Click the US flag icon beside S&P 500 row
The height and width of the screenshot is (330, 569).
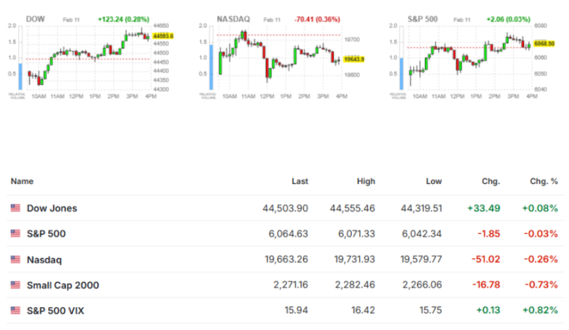click(x=15, y=234)
